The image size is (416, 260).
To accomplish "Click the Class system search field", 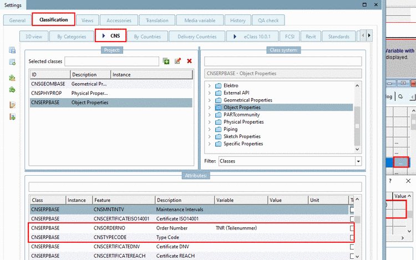I will [283, 61].
